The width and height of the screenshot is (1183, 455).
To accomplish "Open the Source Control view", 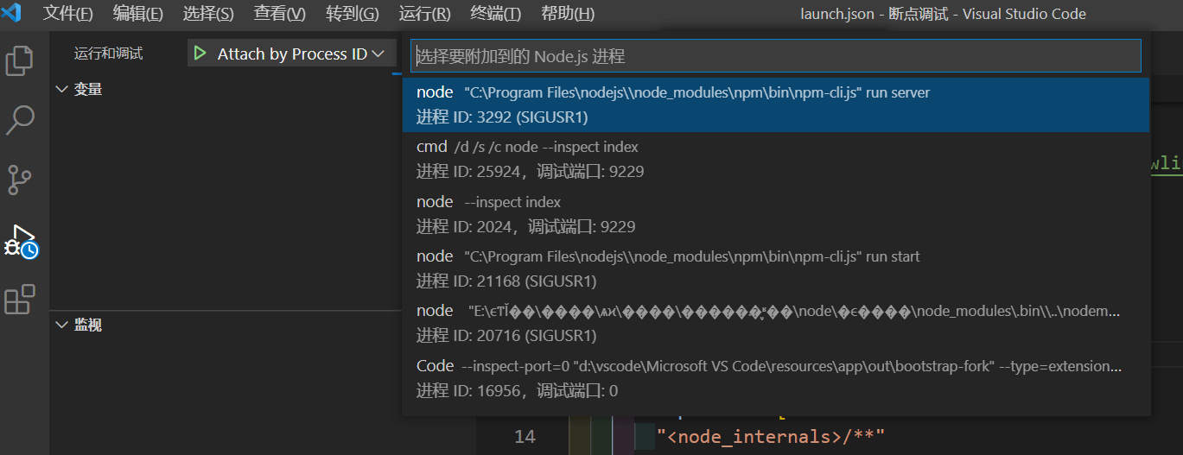I will pos(20,180).
